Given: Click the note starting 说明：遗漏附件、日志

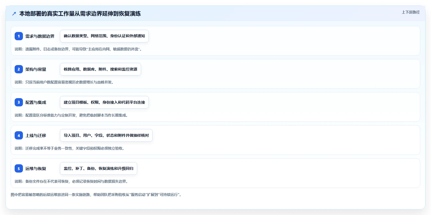Looking at the screenshot, I should pos(78,49).
